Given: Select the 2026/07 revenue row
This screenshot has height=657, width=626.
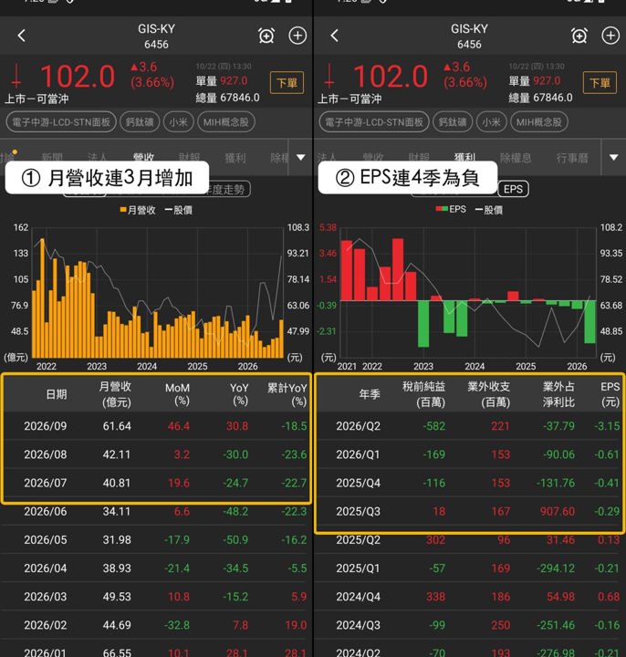Looking at the screenshot, I should coord(156,483).
